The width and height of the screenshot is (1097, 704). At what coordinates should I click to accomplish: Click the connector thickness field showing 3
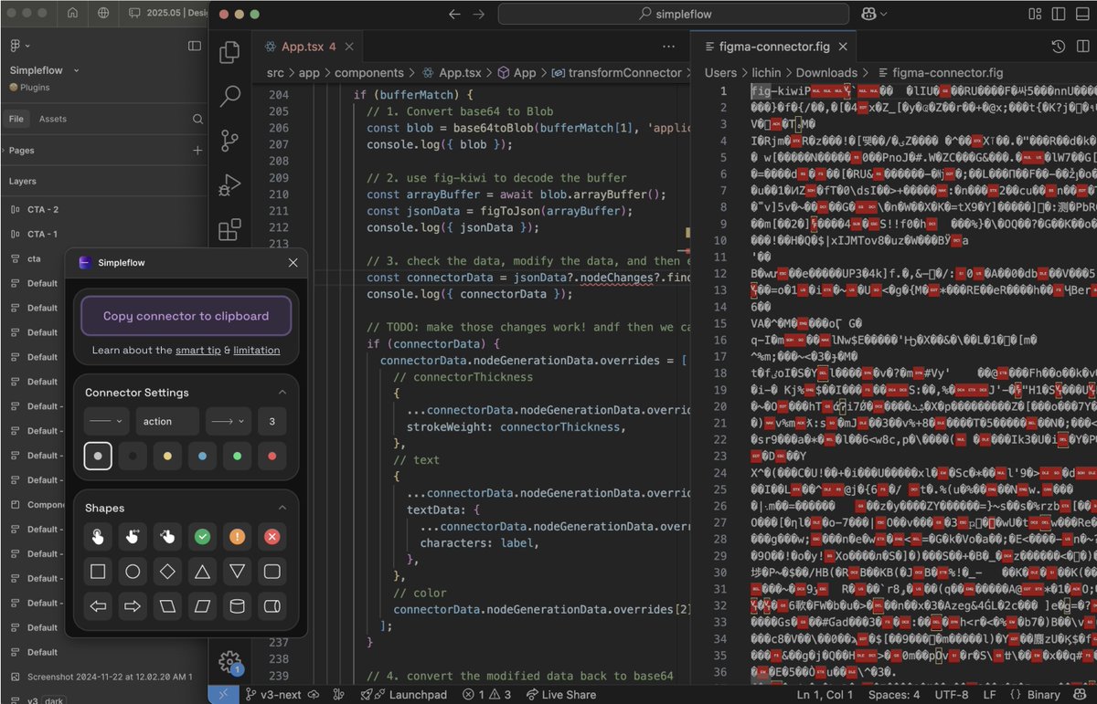point(272,421)
